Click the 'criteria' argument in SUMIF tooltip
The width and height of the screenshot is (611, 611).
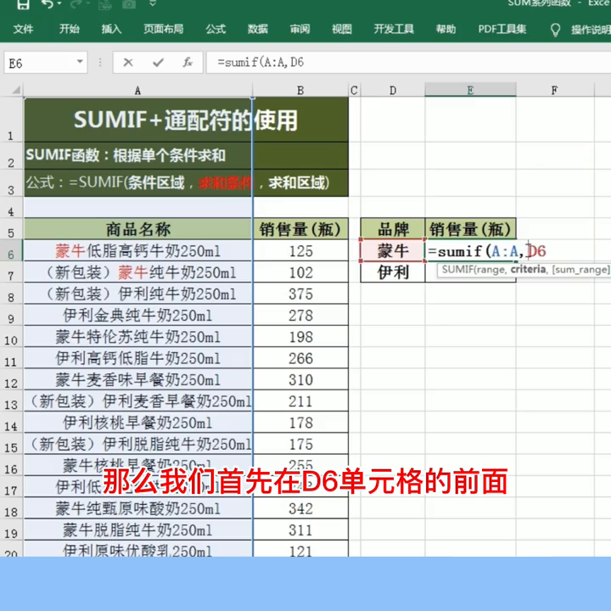tap(529, 269)
